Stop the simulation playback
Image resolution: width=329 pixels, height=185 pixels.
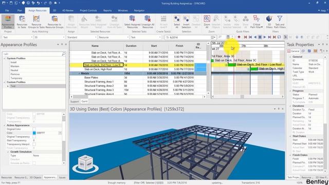pyautogui.click(x=260, y=37)
